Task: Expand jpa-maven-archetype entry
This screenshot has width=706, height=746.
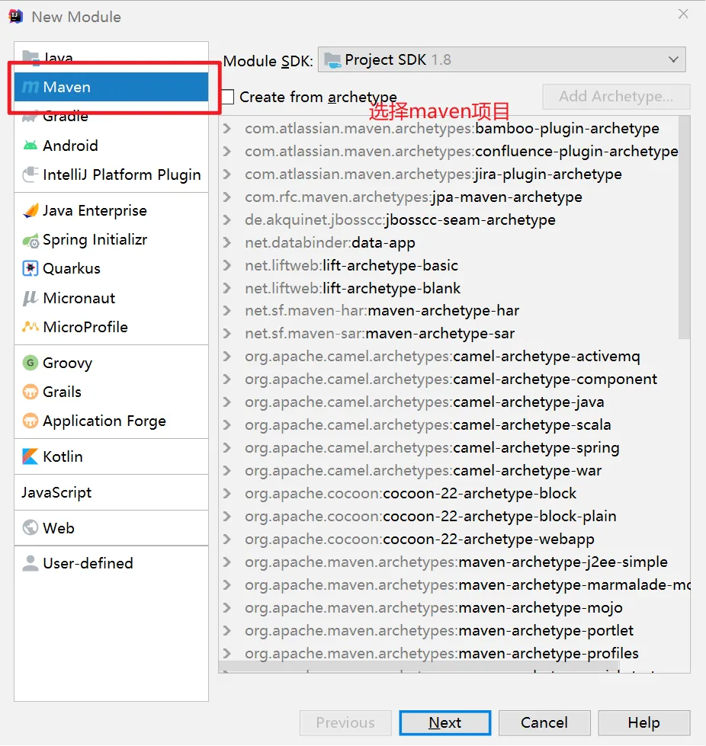Action: tap(227, 197)
